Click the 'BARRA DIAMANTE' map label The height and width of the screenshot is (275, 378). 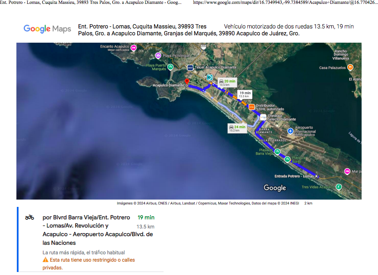point(264,131)
